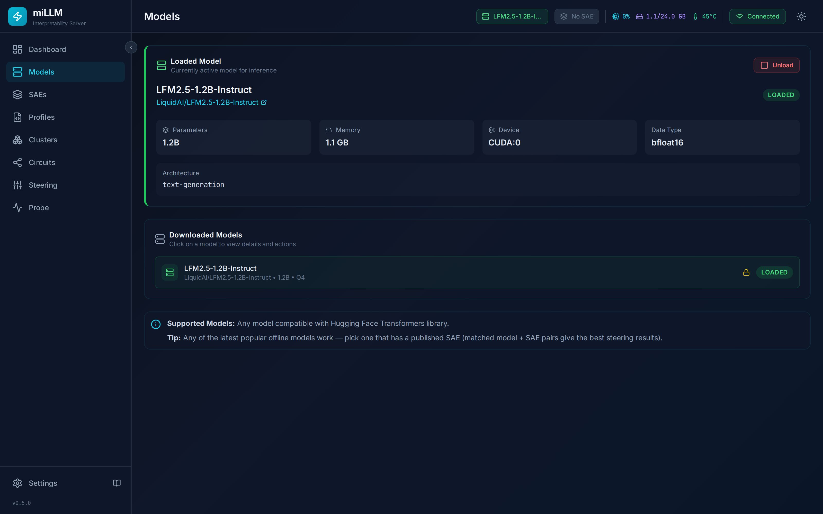Viewport: 823px width, 514px height.
Task: Click the No SAE status pill
Action: click(x=576, y=16)
